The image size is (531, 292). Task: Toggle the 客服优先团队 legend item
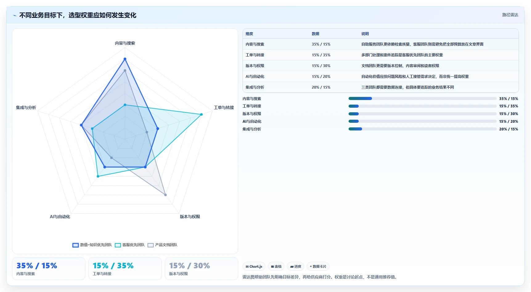coord(130,245)
